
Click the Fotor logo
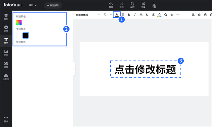coord(13,5)
